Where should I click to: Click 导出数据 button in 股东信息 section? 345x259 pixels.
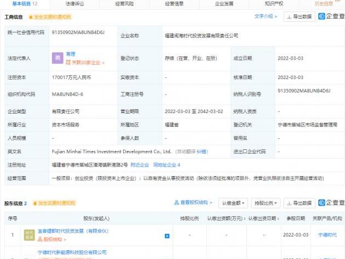[x=299, y=203]
